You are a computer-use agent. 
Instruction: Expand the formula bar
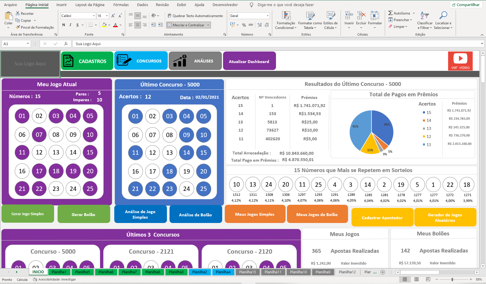point(482,44)
